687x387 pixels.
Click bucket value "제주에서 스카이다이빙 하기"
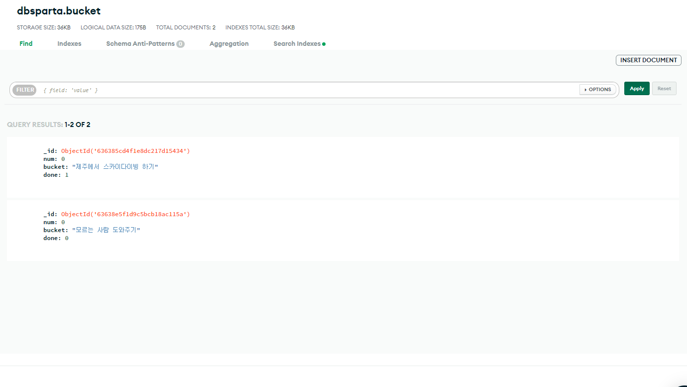point(115,167)
